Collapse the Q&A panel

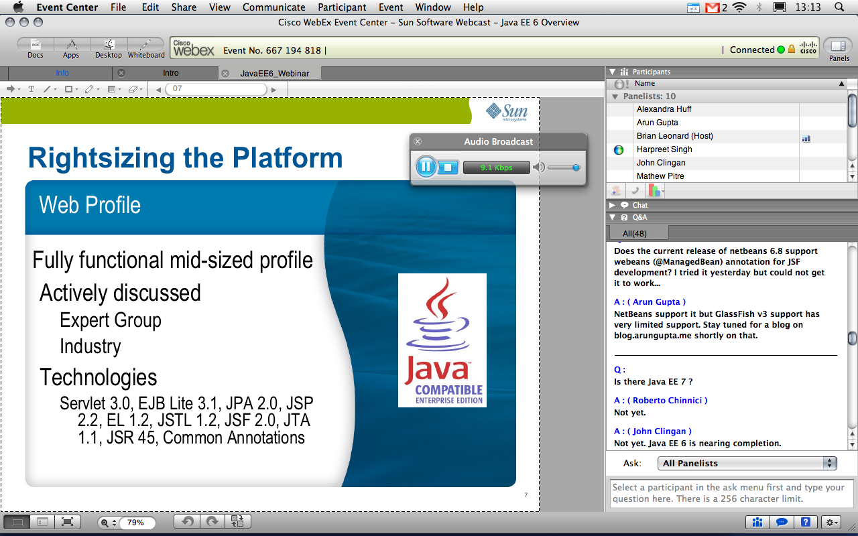click(612, 217)
